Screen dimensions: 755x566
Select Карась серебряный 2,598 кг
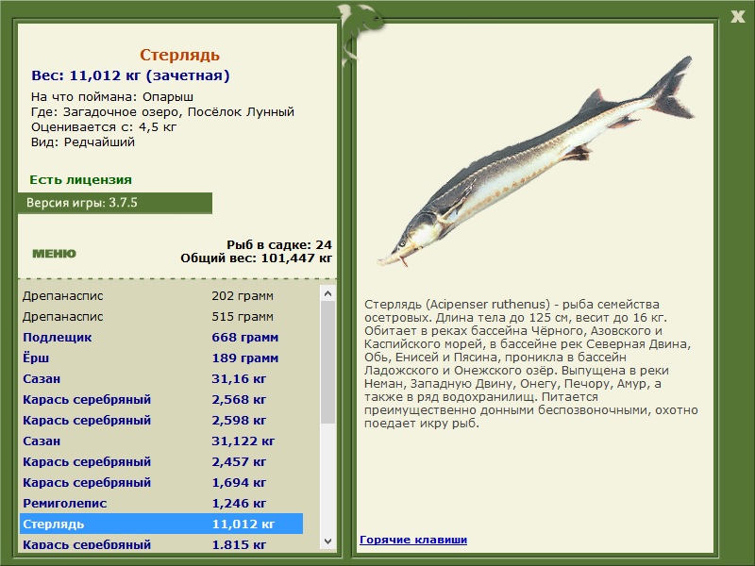tap(161, 420)
